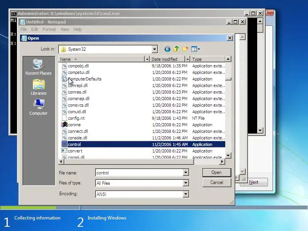Open the Date modified column filter dropdown
The image size is (308, 231).
tap(187, 59)
